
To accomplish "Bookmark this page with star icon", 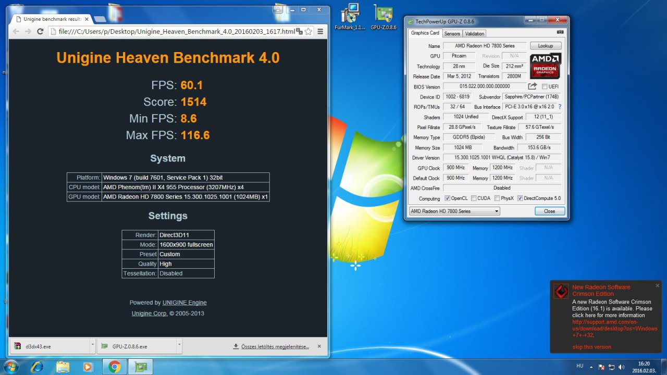I will coord(308,31).
